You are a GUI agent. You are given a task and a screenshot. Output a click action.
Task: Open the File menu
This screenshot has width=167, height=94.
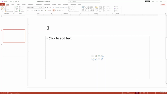(2, 4)
